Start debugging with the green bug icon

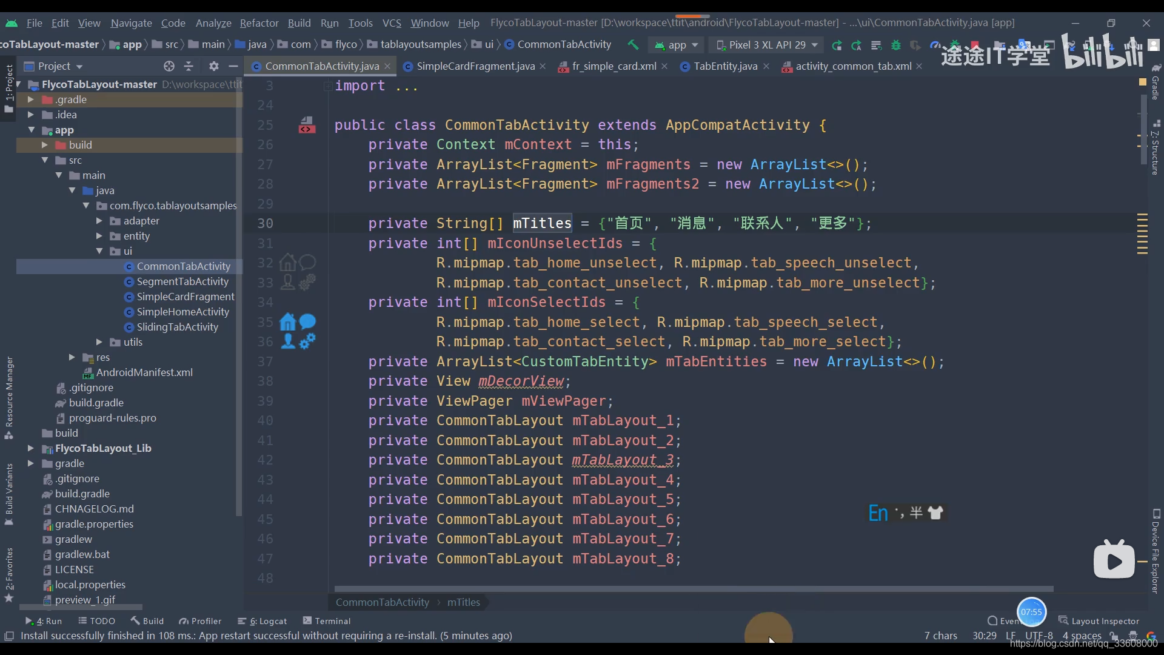(x=896, y=45)
